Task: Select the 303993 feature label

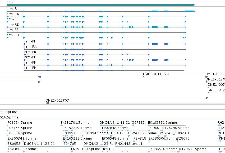Action: (x=69, y=133)
